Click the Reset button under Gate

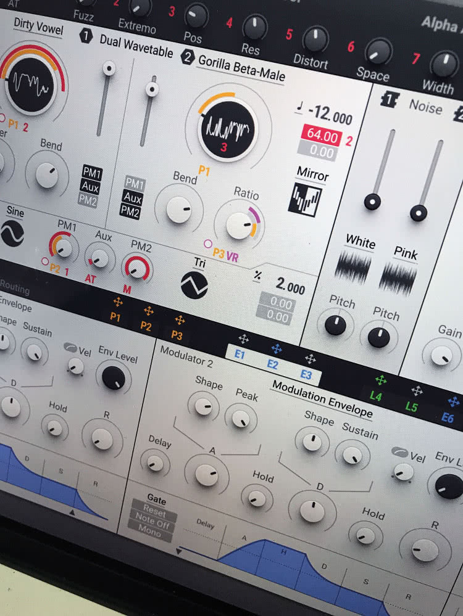[152, 512]
